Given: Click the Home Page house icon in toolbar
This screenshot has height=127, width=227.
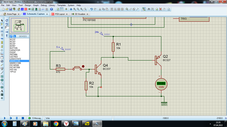Looking at the screenshot, I should click(x=19, y=9).
